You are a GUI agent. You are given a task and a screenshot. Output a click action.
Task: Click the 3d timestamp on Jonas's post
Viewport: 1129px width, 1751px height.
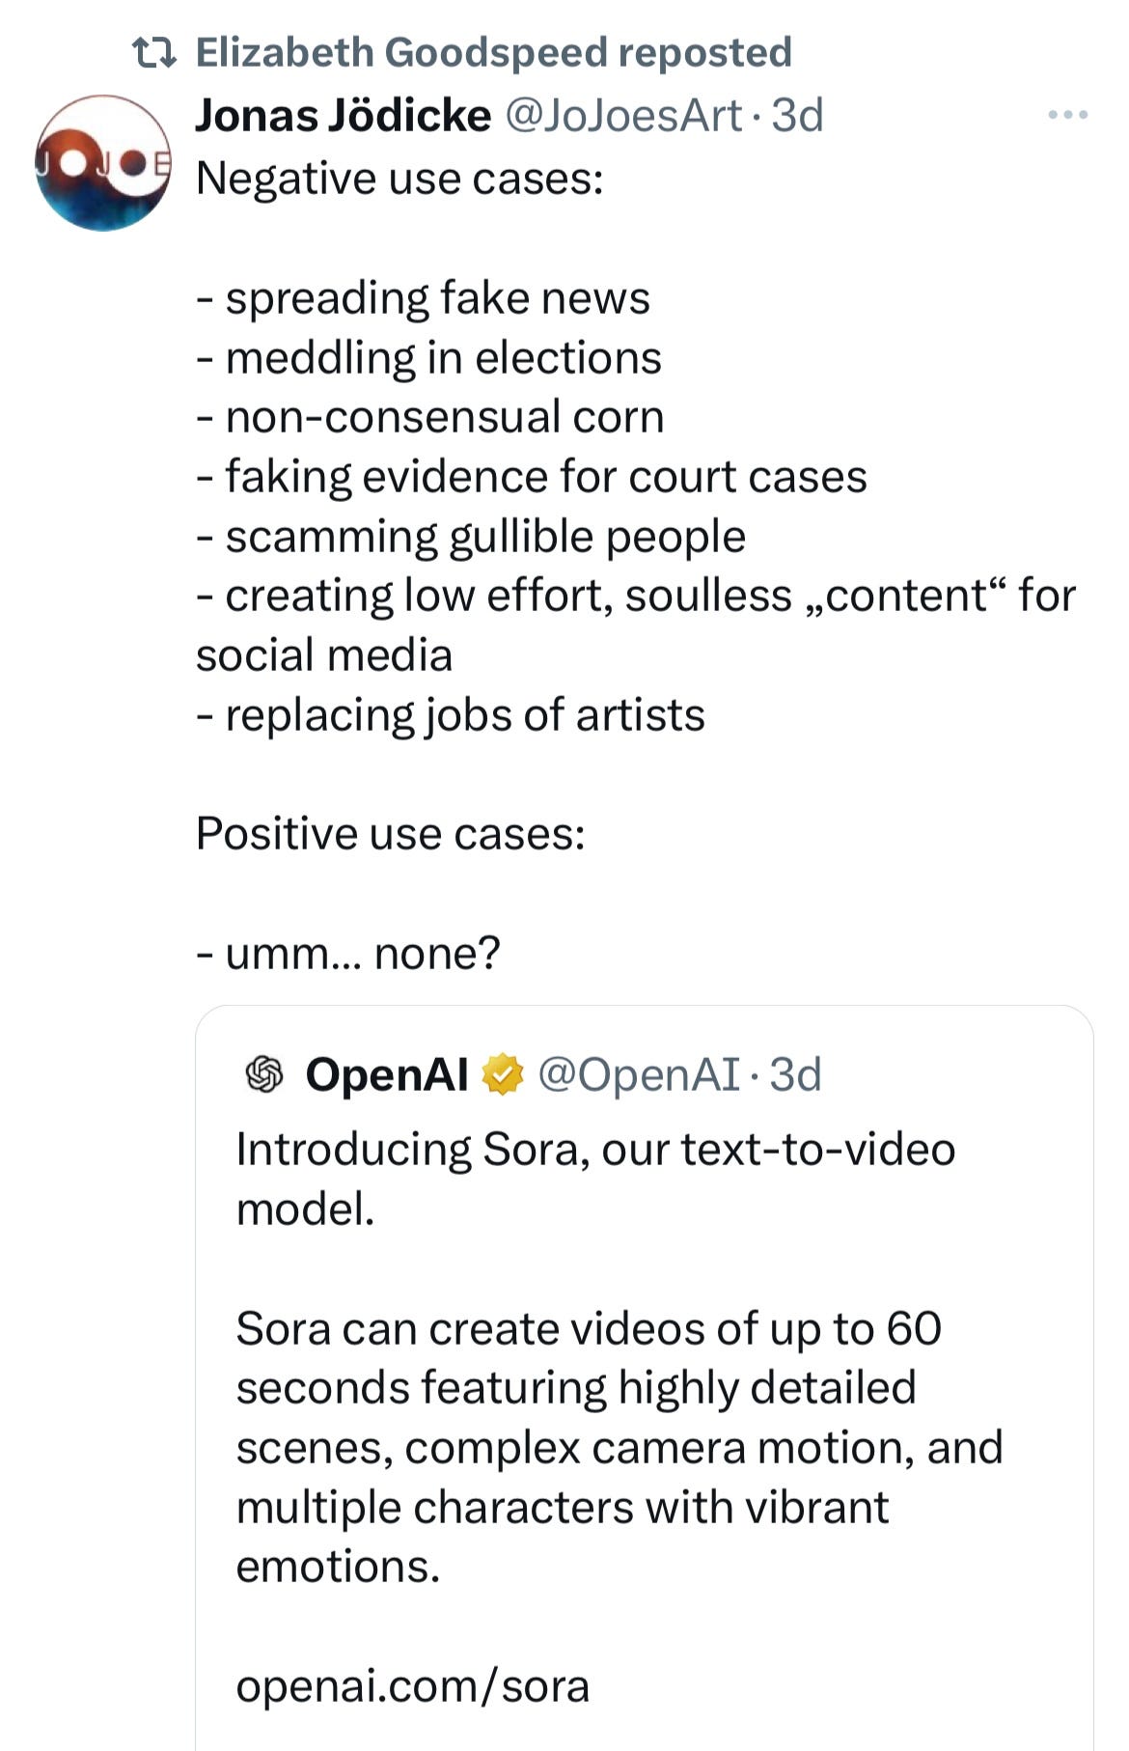pos(798,116)
